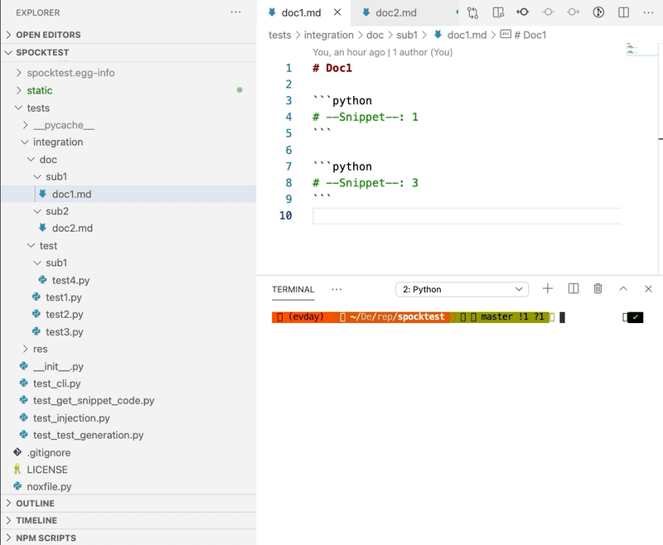This screenshot has width=663, height=545.
Task: Open test1.py in file tree
Action: click(x=128, y=297)
